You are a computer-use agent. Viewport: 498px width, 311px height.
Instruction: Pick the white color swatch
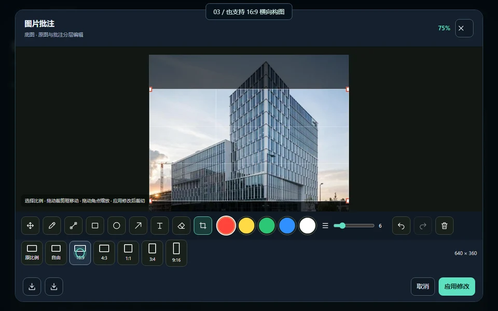pyautogui.click(x=308, y=225)
